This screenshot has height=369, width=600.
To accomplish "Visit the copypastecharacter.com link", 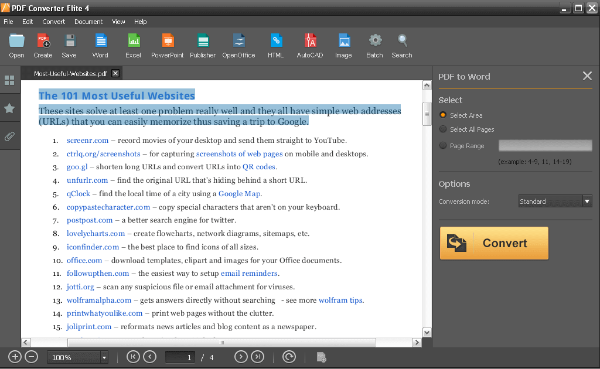I will 108,207.
